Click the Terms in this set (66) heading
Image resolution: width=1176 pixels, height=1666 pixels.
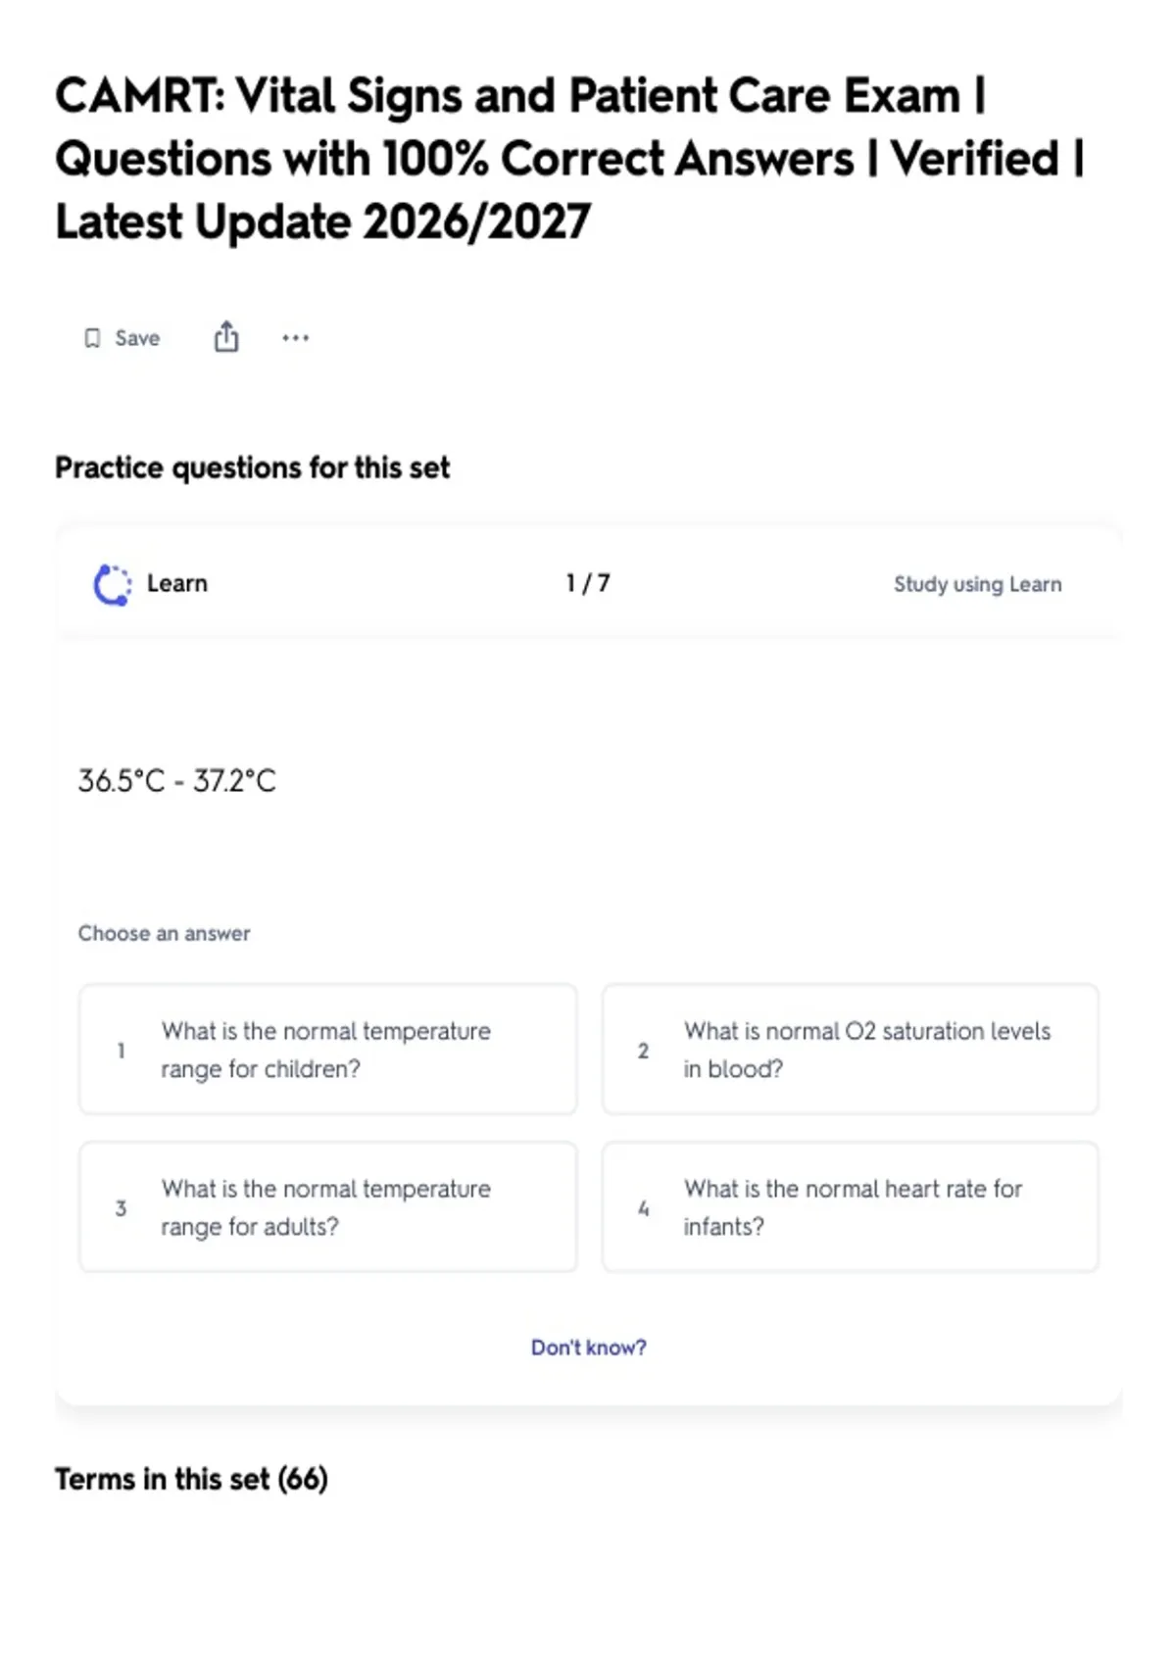pos(191,1479)
